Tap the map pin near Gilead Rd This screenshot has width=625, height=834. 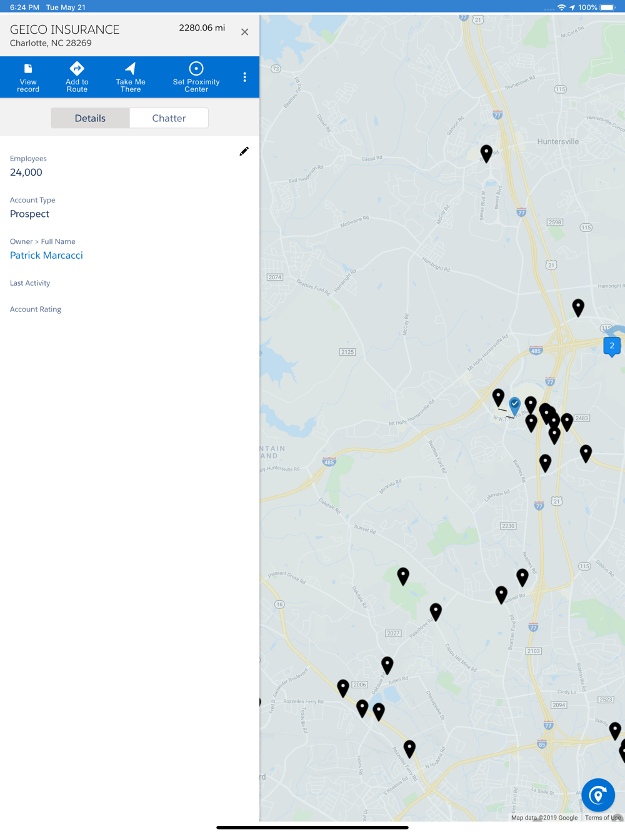(486, 153)
